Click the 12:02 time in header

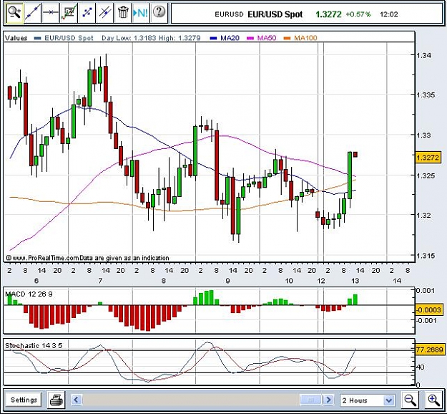(x=389, y=14)
